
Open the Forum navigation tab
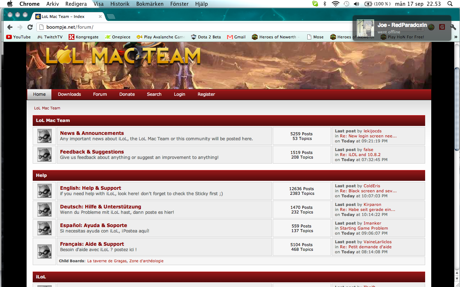[x=100, y=94]
